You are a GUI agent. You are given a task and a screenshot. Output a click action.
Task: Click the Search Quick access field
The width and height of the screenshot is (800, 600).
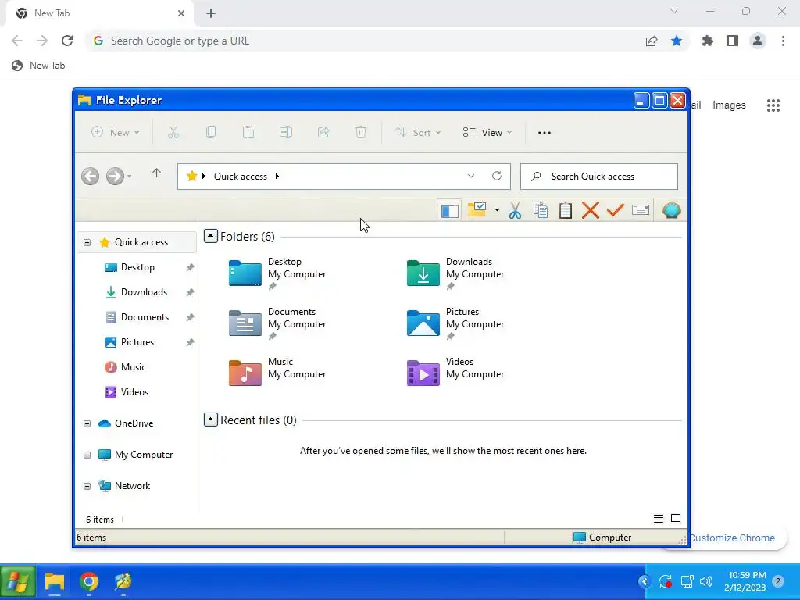tap(599, 177)
